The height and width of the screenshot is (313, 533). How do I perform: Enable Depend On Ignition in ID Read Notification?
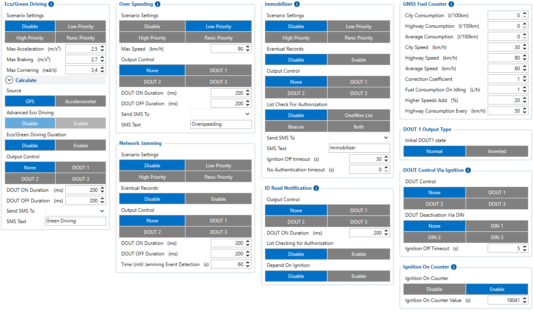[x=359, y=276]
